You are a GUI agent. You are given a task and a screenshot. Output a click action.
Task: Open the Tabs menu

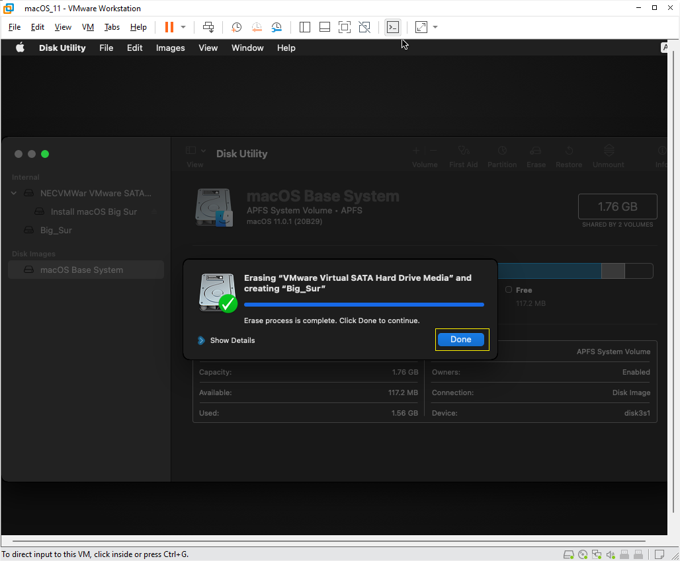coord(112,27)
